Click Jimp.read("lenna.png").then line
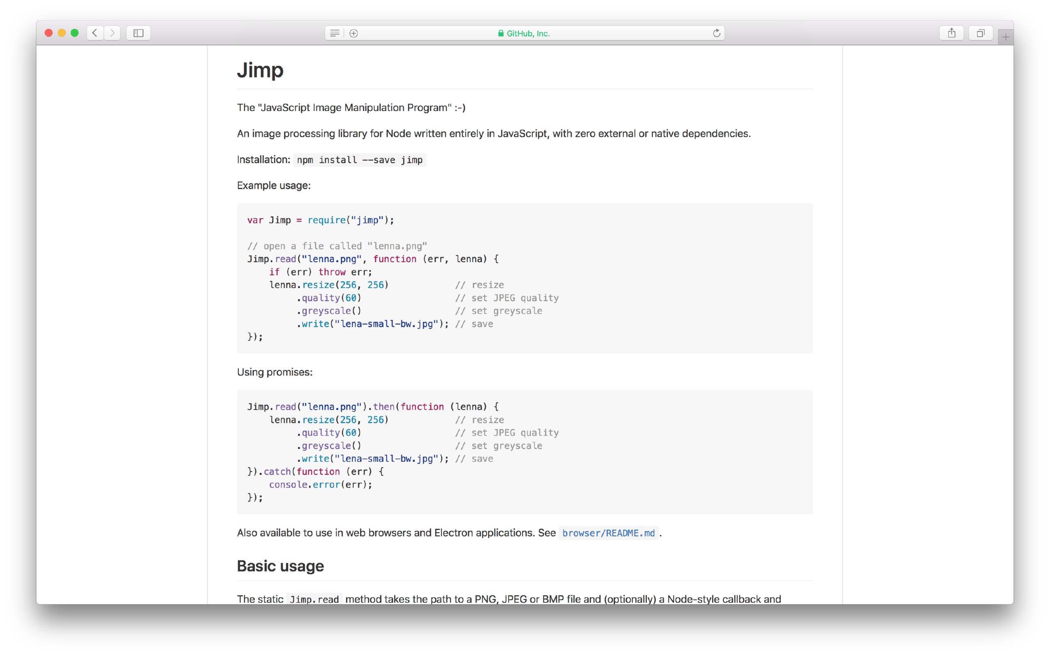 click(373, 406)
